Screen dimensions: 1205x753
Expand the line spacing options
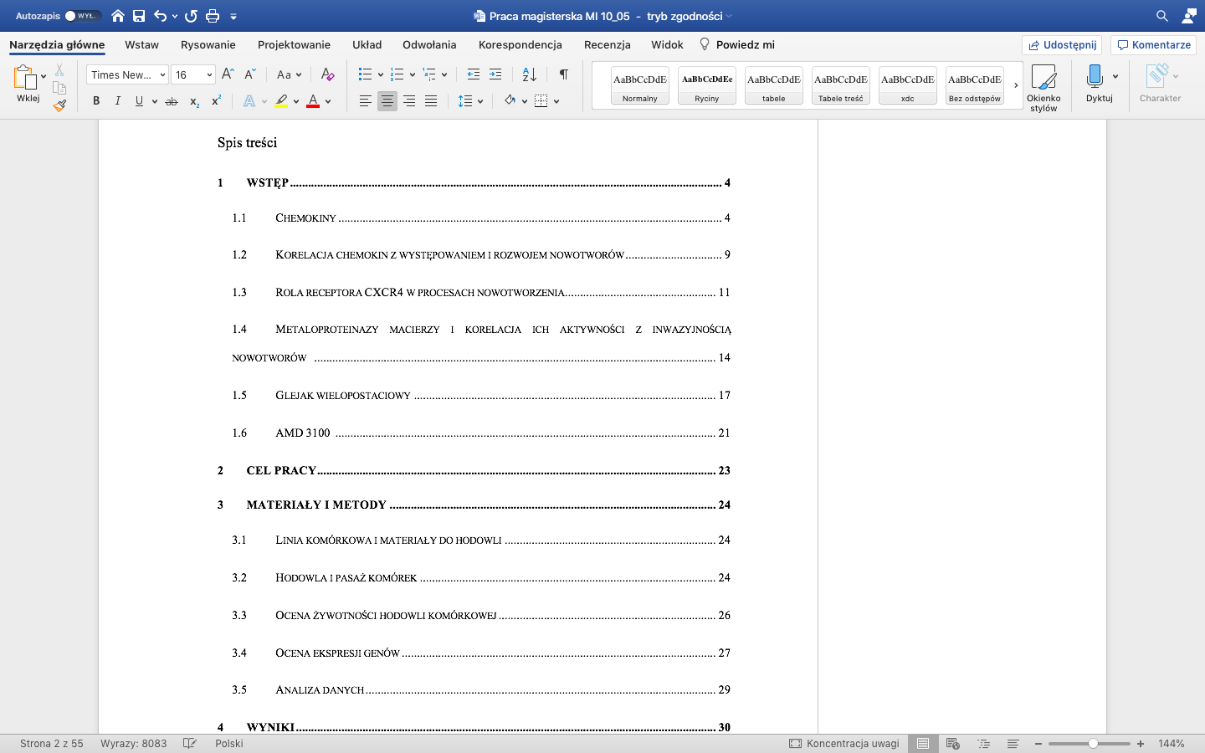(x=480, y=101)
